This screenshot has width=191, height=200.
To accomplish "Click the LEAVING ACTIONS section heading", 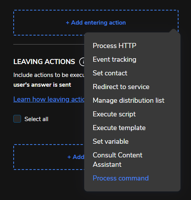I will (x=44, y=62).
